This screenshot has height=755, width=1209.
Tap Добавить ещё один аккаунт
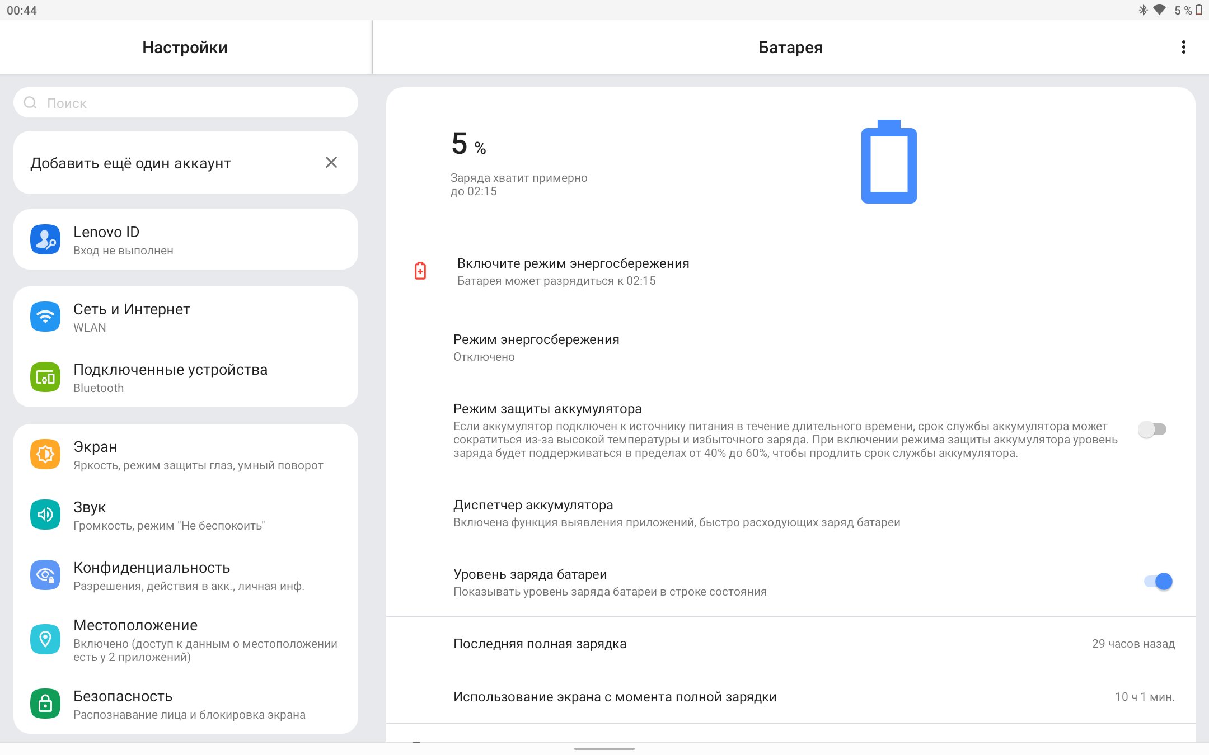tap(130, 163)
